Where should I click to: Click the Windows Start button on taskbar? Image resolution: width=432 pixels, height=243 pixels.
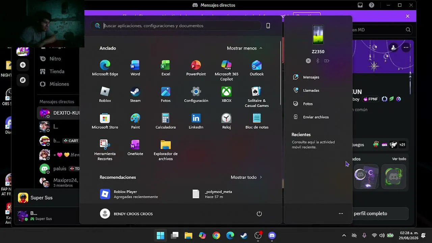[x=161, y=236]
